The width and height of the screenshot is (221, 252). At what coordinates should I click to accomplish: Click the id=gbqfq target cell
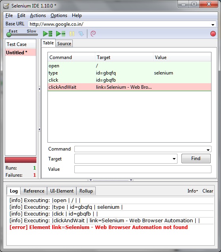(106, 73)
